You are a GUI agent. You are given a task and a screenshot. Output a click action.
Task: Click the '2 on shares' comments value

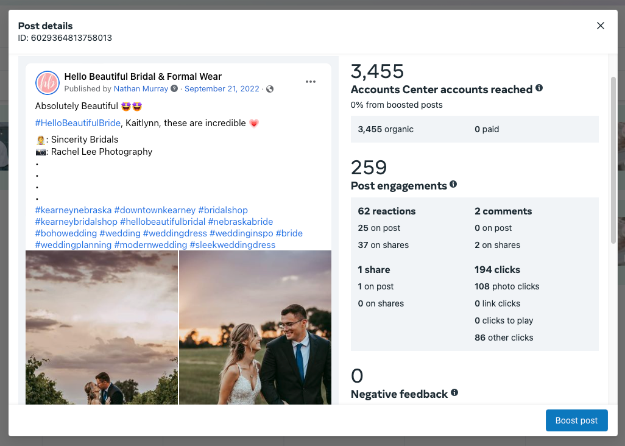click(497, 245)
